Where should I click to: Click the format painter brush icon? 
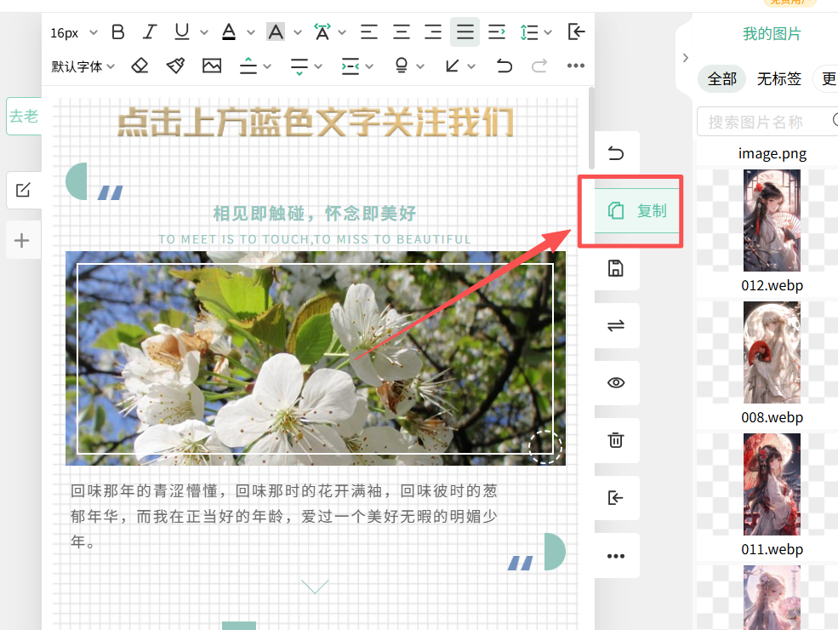tap(175, 66)
